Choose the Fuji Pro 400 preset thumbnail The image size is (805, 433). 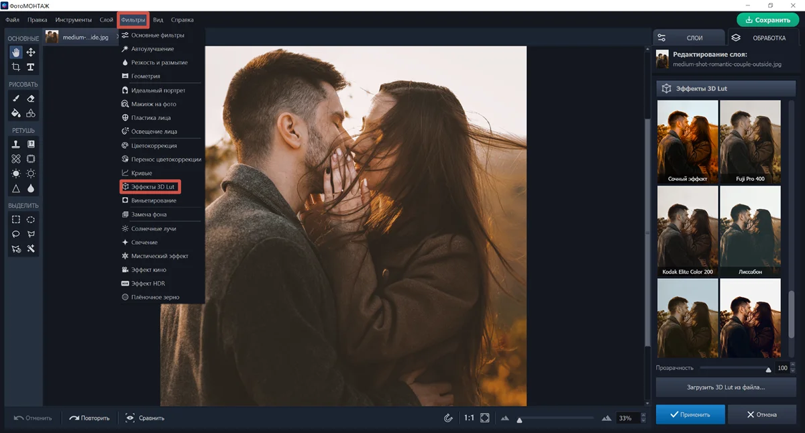750,141
